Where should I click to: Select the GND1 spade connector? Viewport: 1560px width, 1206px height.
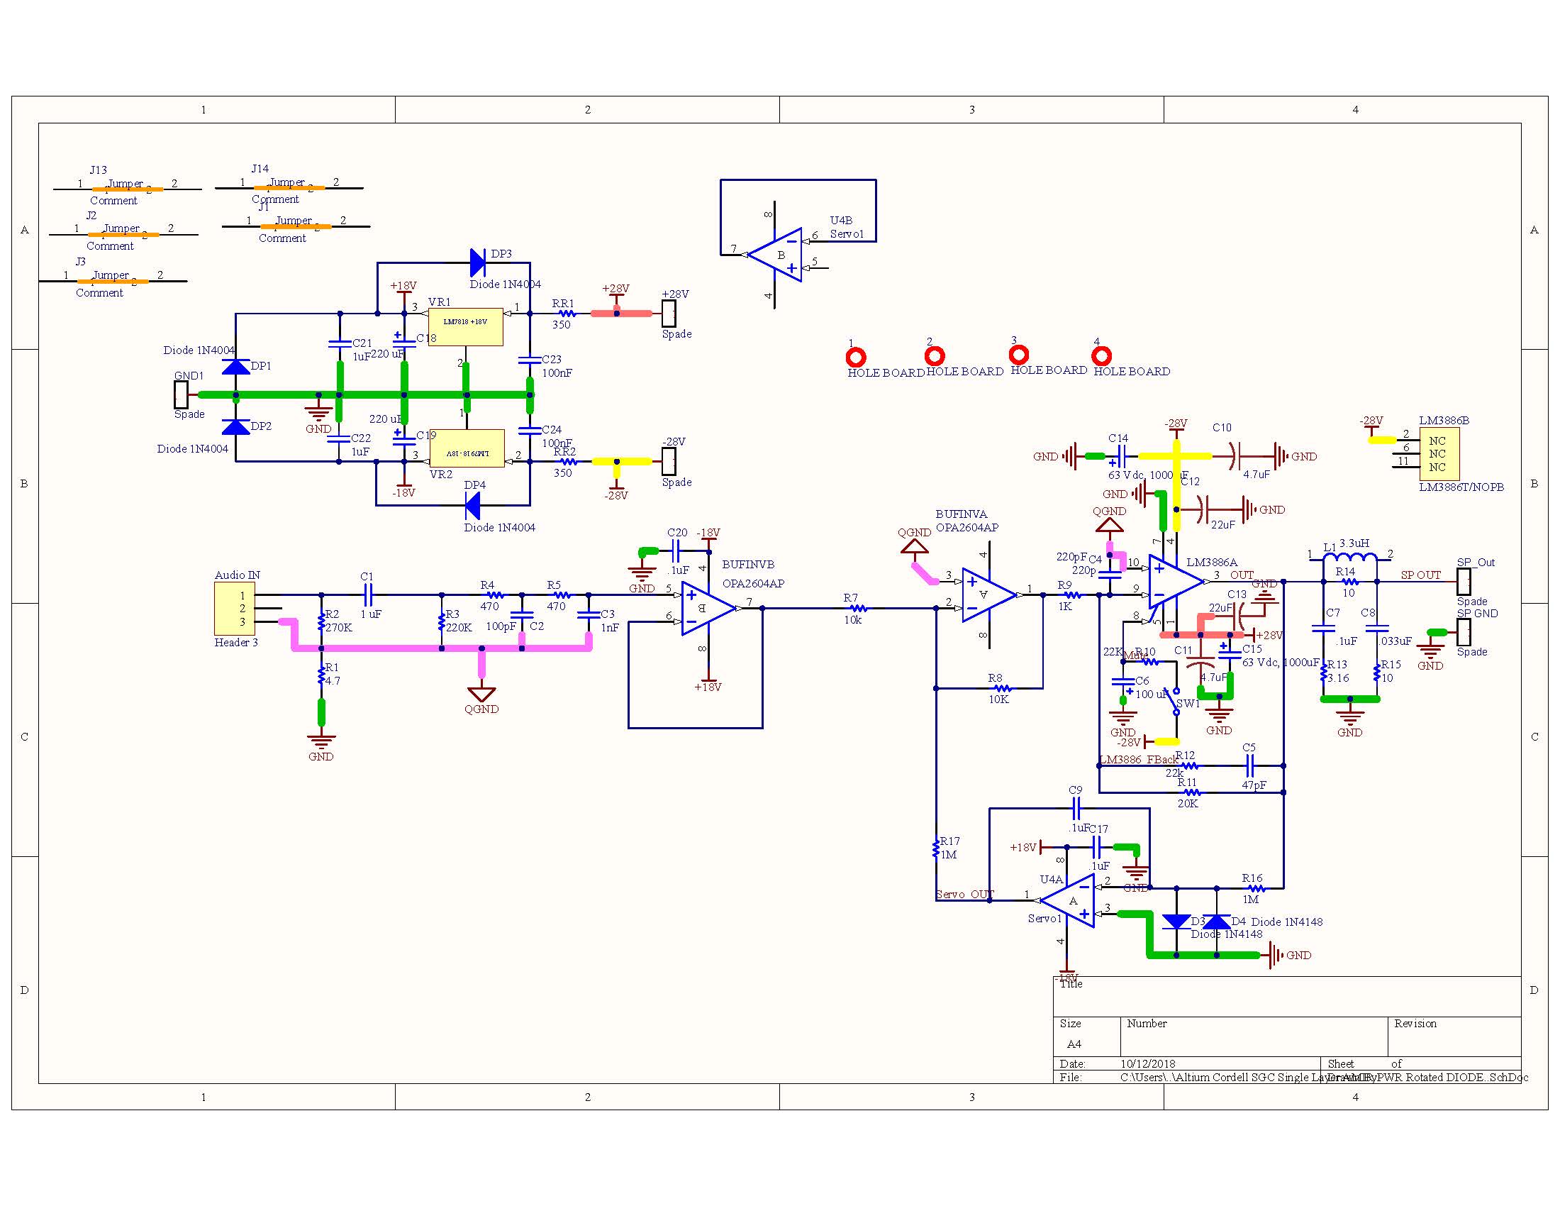[x=182, y=395]
